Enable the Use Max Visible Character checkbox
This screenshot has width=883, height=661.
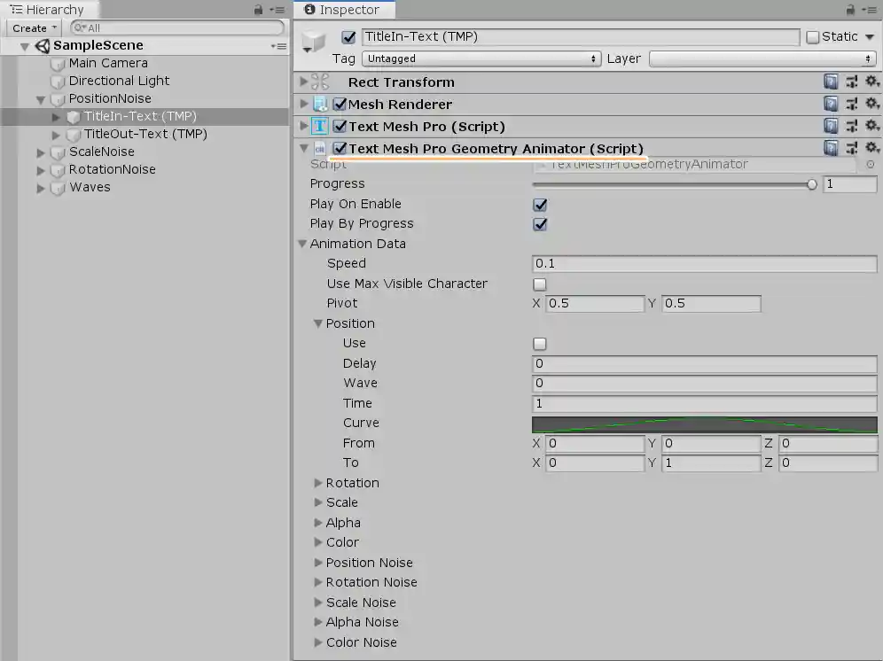[x=539, y=284]
